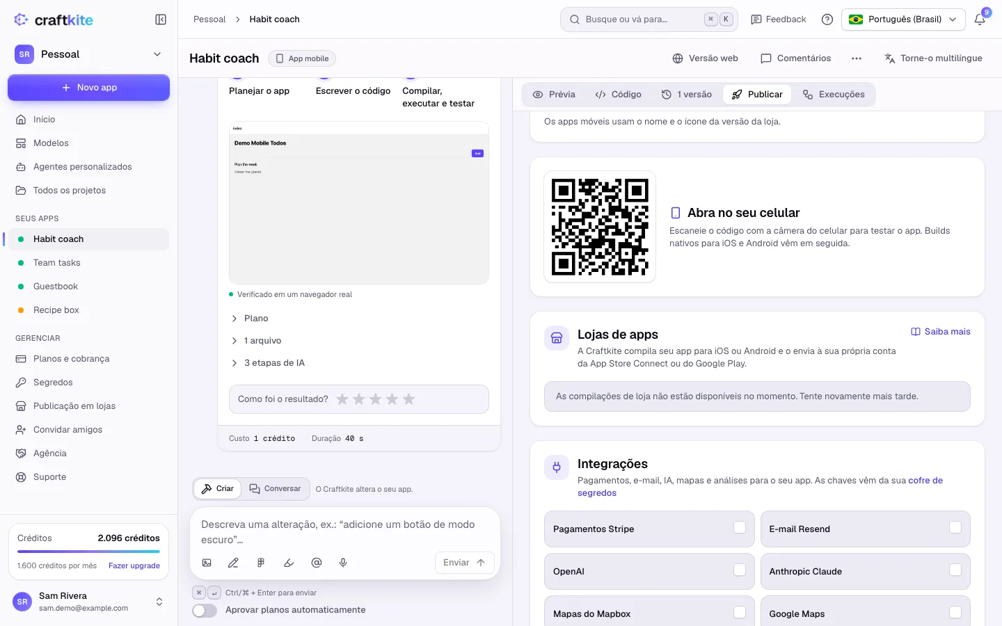Open Versão web via the globe icon
This screenshot has height=626, width=1002.
[705, 58]
